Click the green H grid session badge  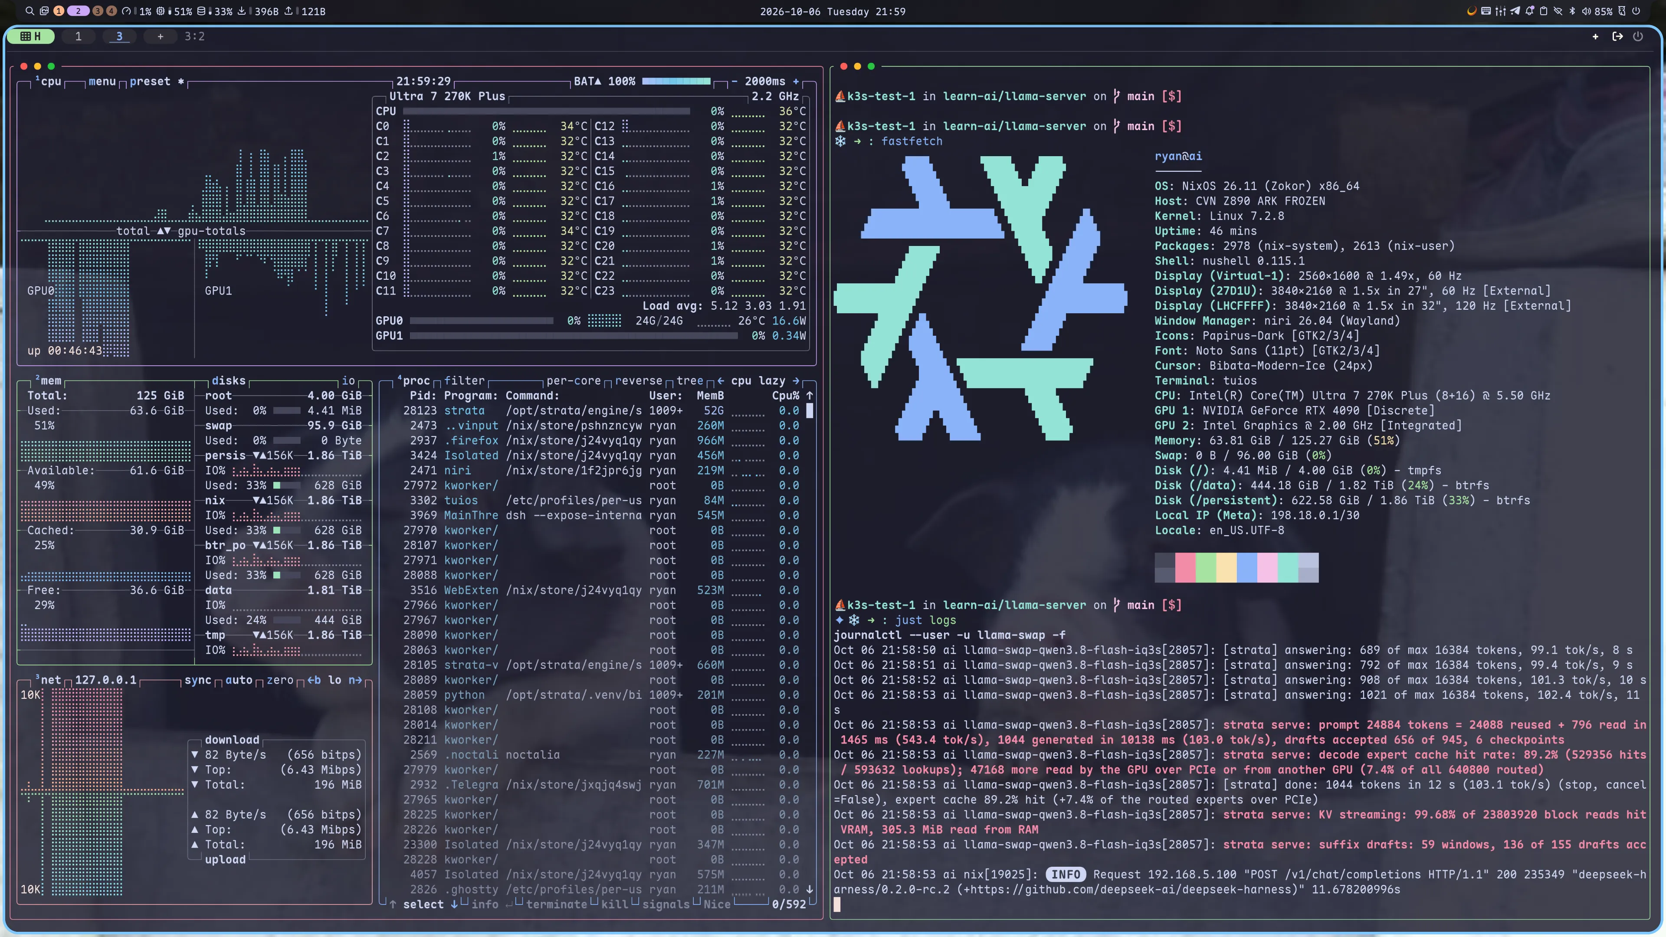(30, 36)
